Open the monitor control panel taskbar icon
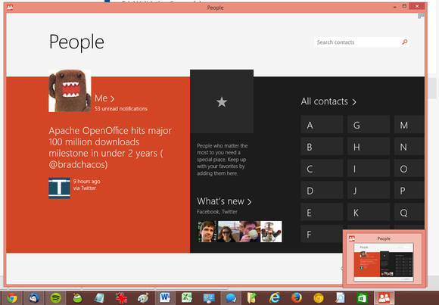The image size is (439, 305). 209,298
